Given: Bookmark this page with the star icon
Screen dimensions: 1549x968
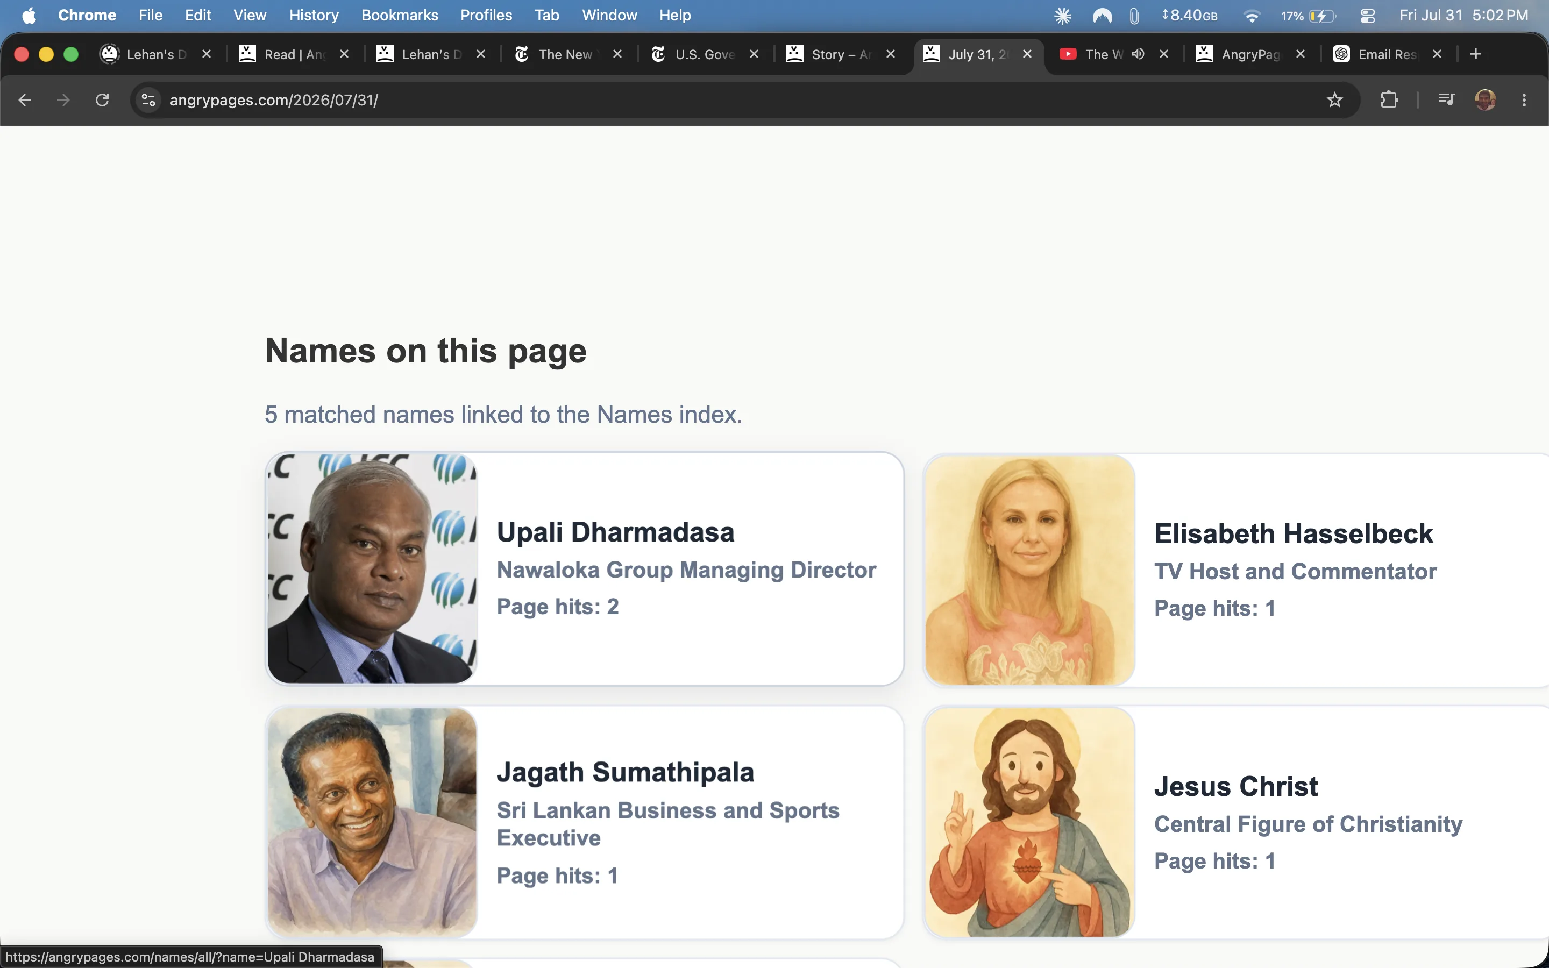Looking at the screenshot, I should (1334, 100).
